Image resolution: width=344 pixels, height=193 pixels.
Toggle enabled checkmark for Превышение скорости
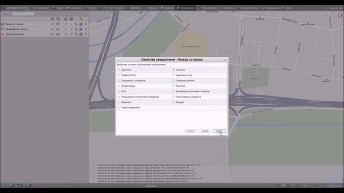53,29
